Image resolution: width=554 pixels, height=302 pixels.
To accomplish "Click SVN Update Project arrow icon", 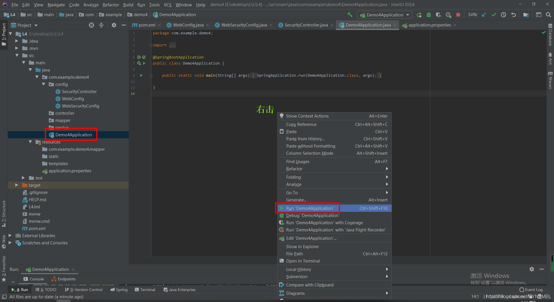I will pos(484,15).
